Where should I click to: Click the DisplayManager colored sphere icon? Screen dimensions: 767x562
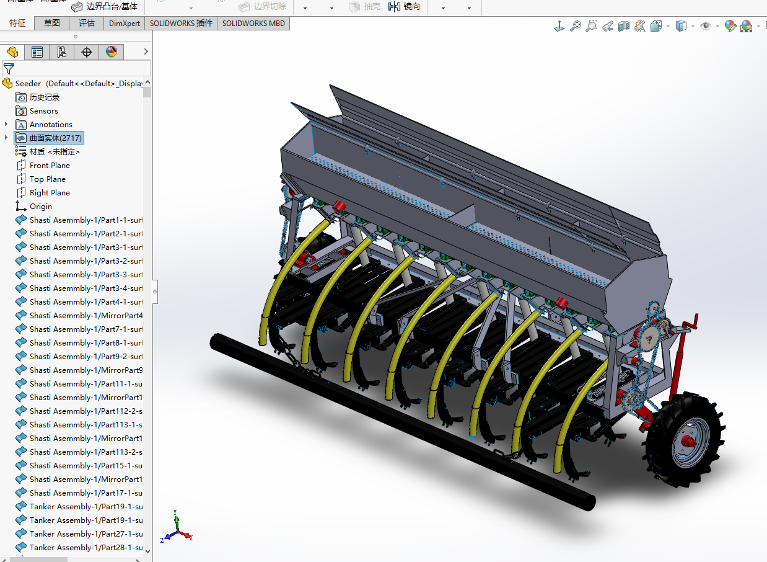click(x=111, y=52)
